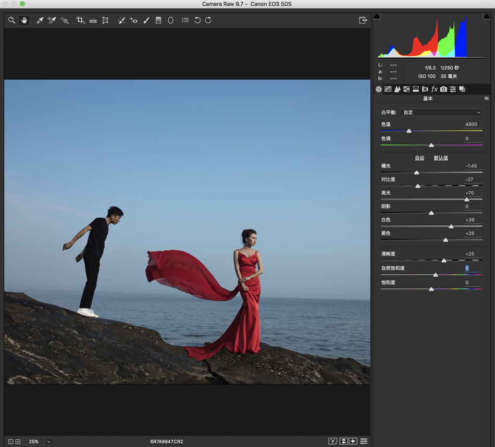Click the 高光 highlights slider handle

(x=466, y=199)
